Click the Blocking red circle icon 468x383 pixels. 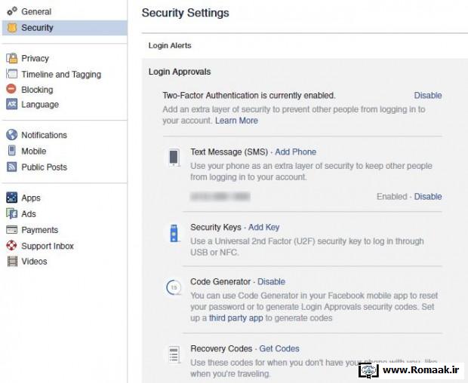[11, 89]
